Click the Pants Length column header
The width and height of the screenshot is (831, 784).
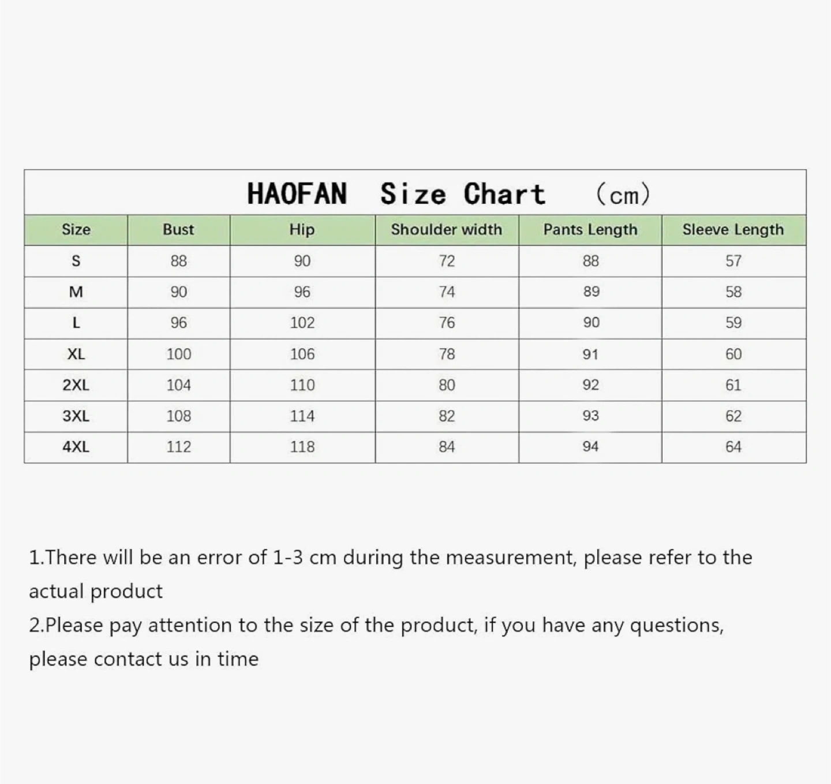590,230
